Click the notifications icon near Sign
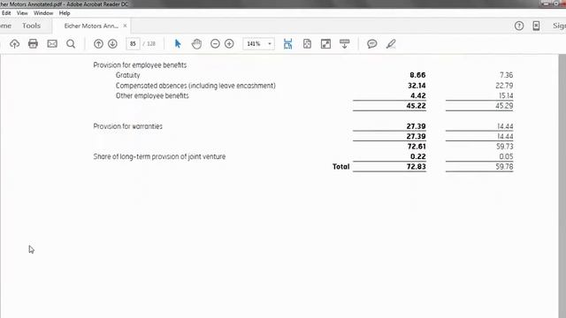Image resolution: width=566 pixels, height=318 pixels. [537, 26]
